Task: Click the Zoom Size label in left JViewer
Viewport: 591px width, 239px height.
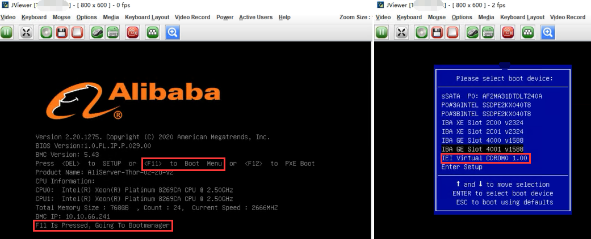Action: [355, 18]
